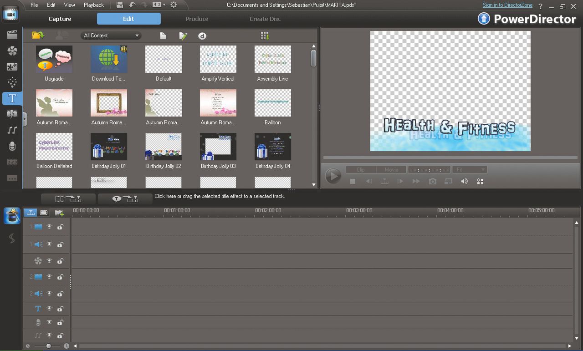The width and height of the screenshot is (583, 351).
Task: Click the import folder icon in library
Action: [38, 36]
